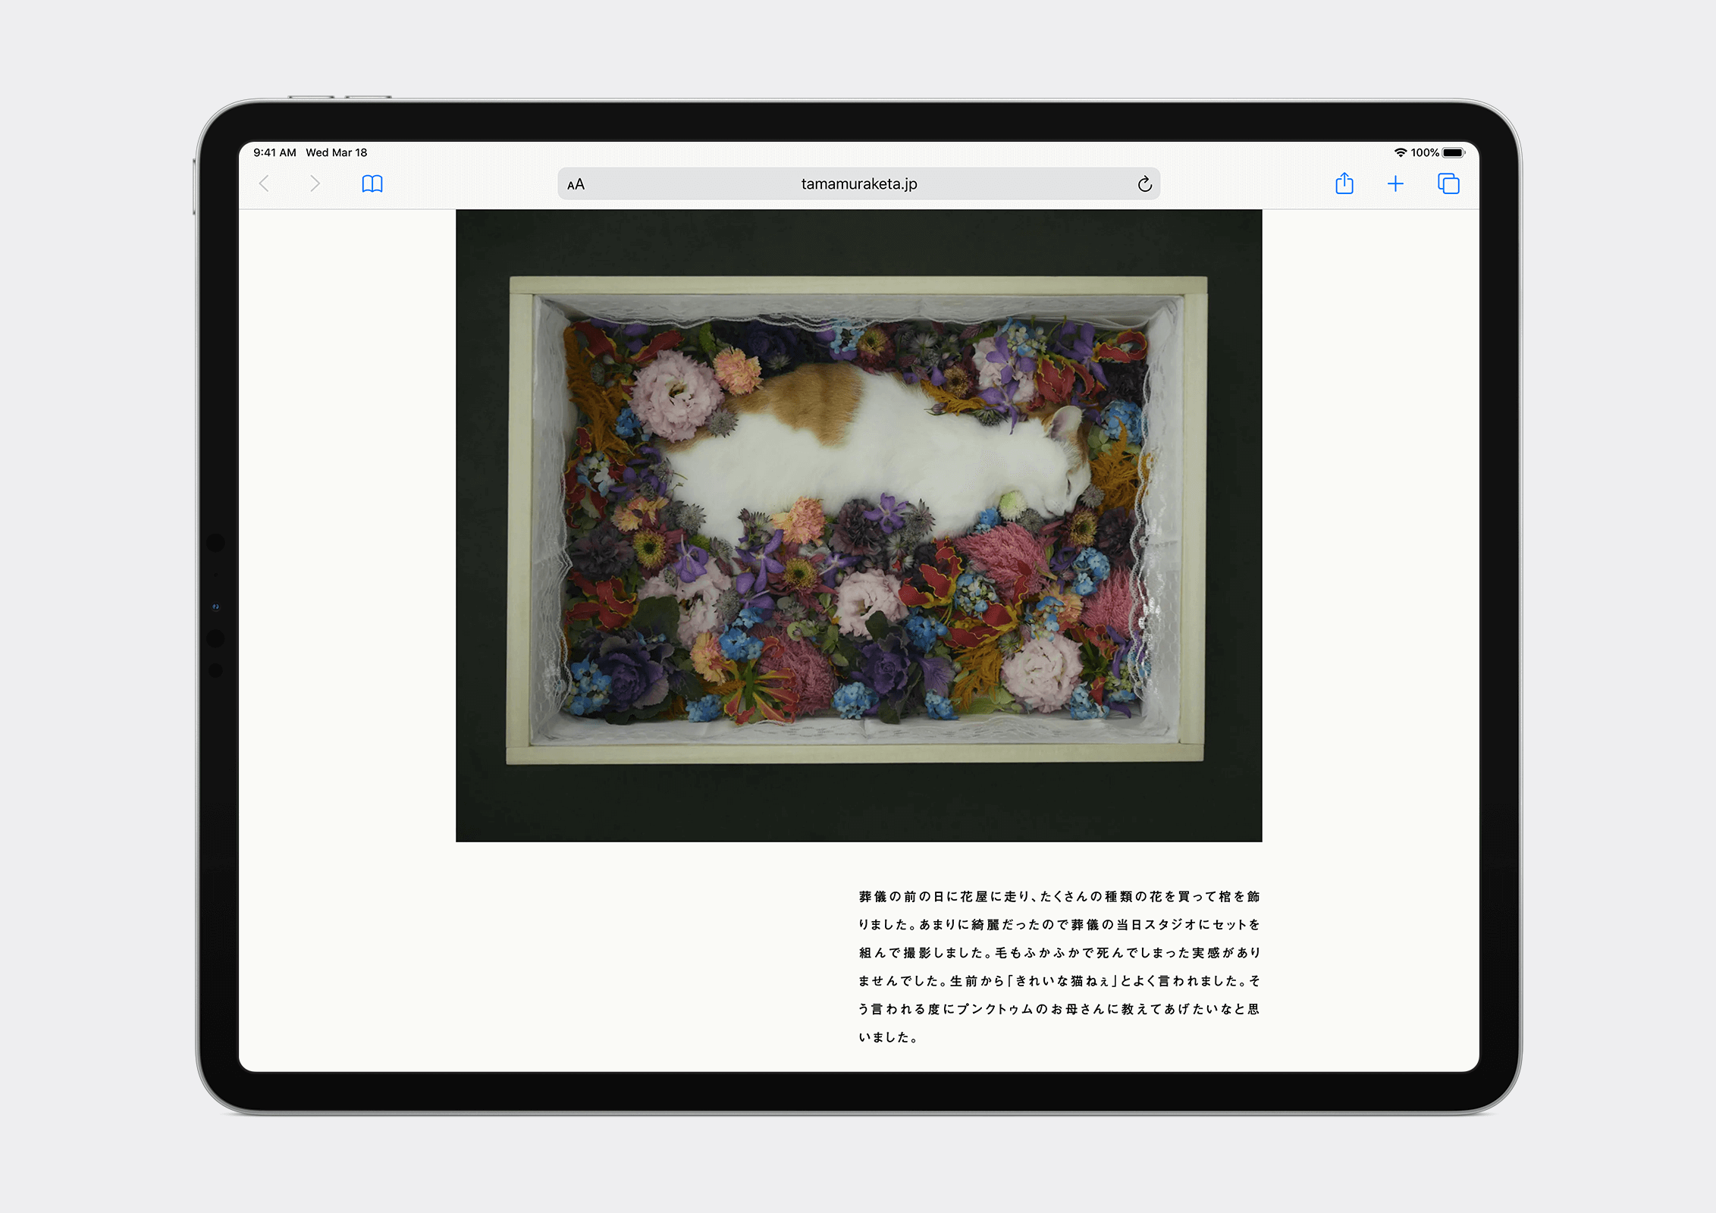Tap the Safari forward arrow
The width and height of the screenshot is (1716, 1213).
[315, 183]
